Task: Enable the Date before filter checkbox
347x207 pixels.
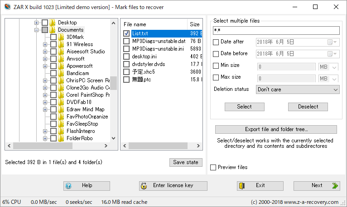Action: 216,54
